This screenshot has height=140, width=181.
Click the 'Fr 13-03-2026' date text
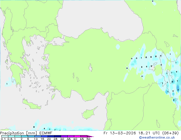tap(120, 133)
